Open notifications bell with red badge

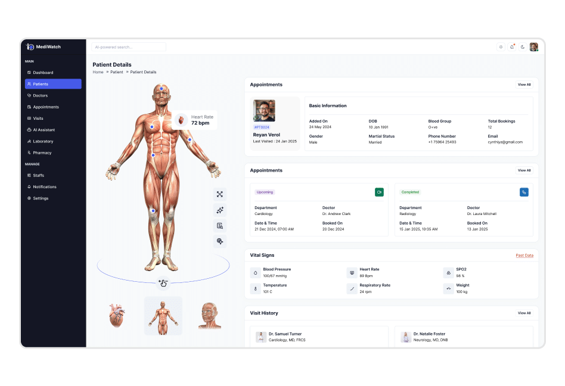511,46
